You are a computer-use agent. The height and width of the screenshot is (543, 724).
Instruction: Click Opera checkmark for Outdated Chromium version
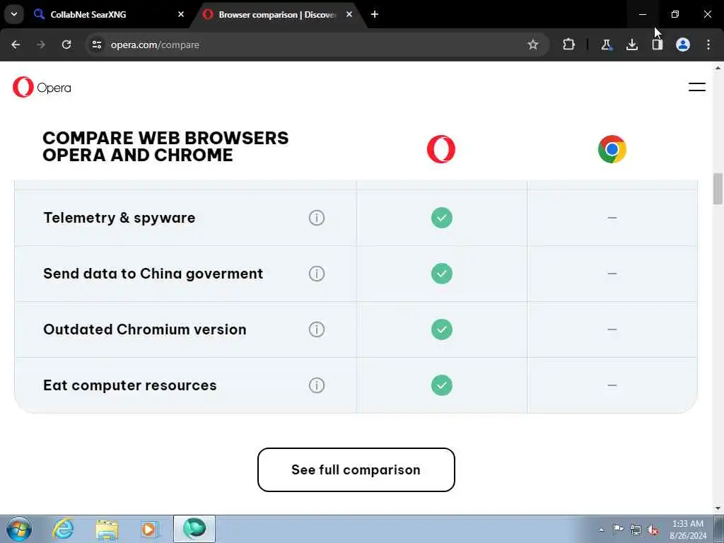coord(441,329)
